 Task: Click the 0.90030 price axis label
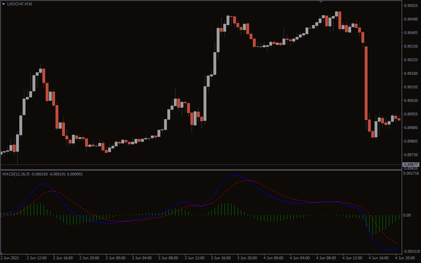point(411,101)
